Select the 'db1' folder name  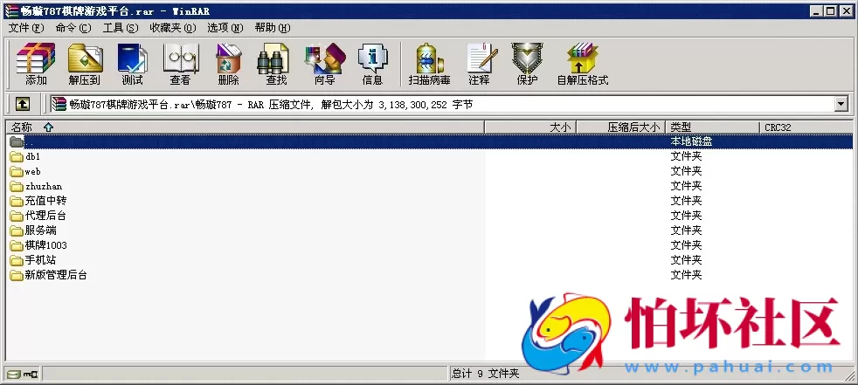[33, 157]
